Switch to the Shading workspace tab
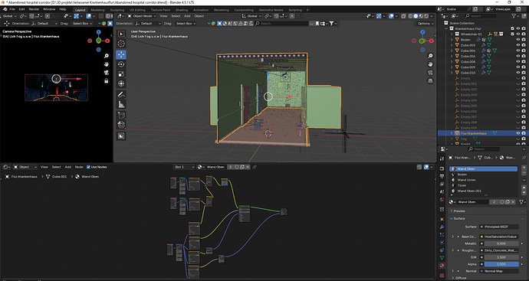529x281 pixels. tap(182, 10)
